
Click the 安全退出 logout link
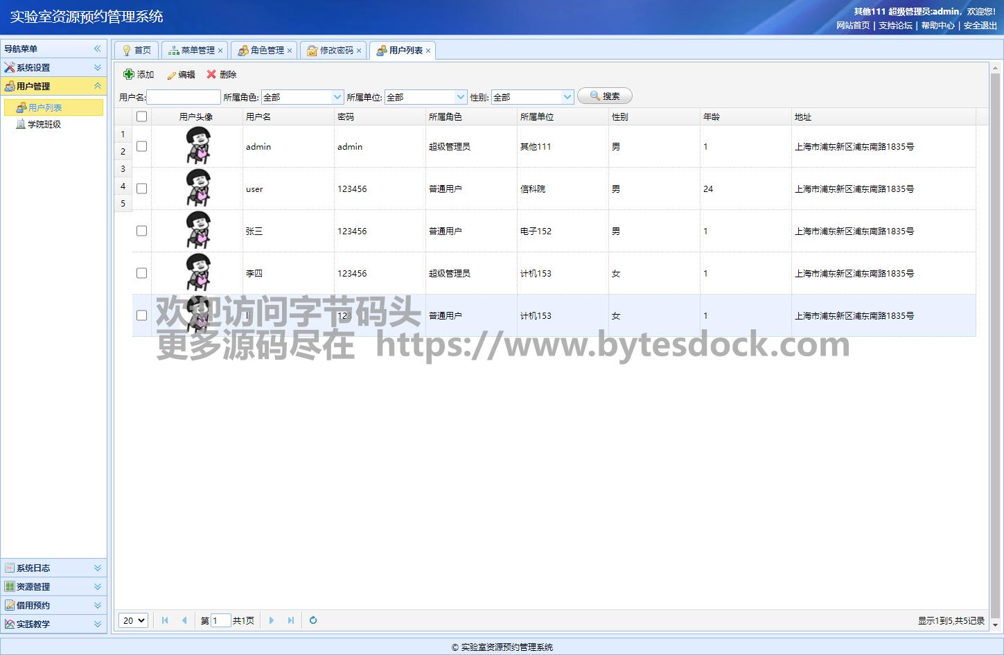tap(980, 26)
